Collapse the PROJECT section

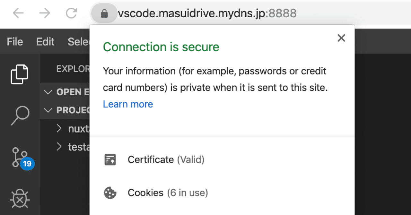(x=48, y=110)
